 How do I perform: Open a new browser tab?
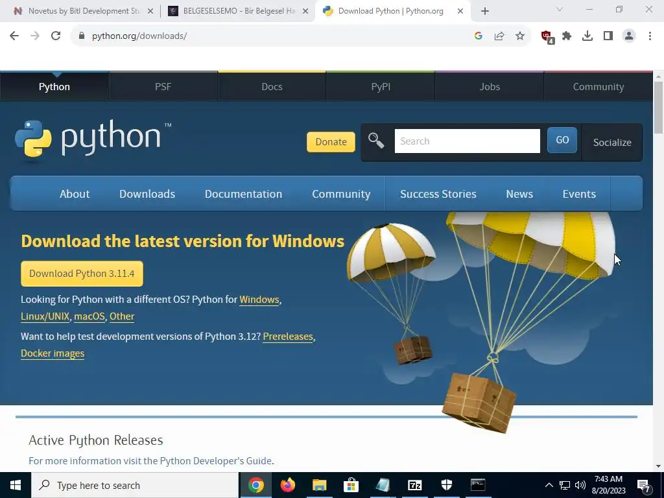tap(485, 12)
